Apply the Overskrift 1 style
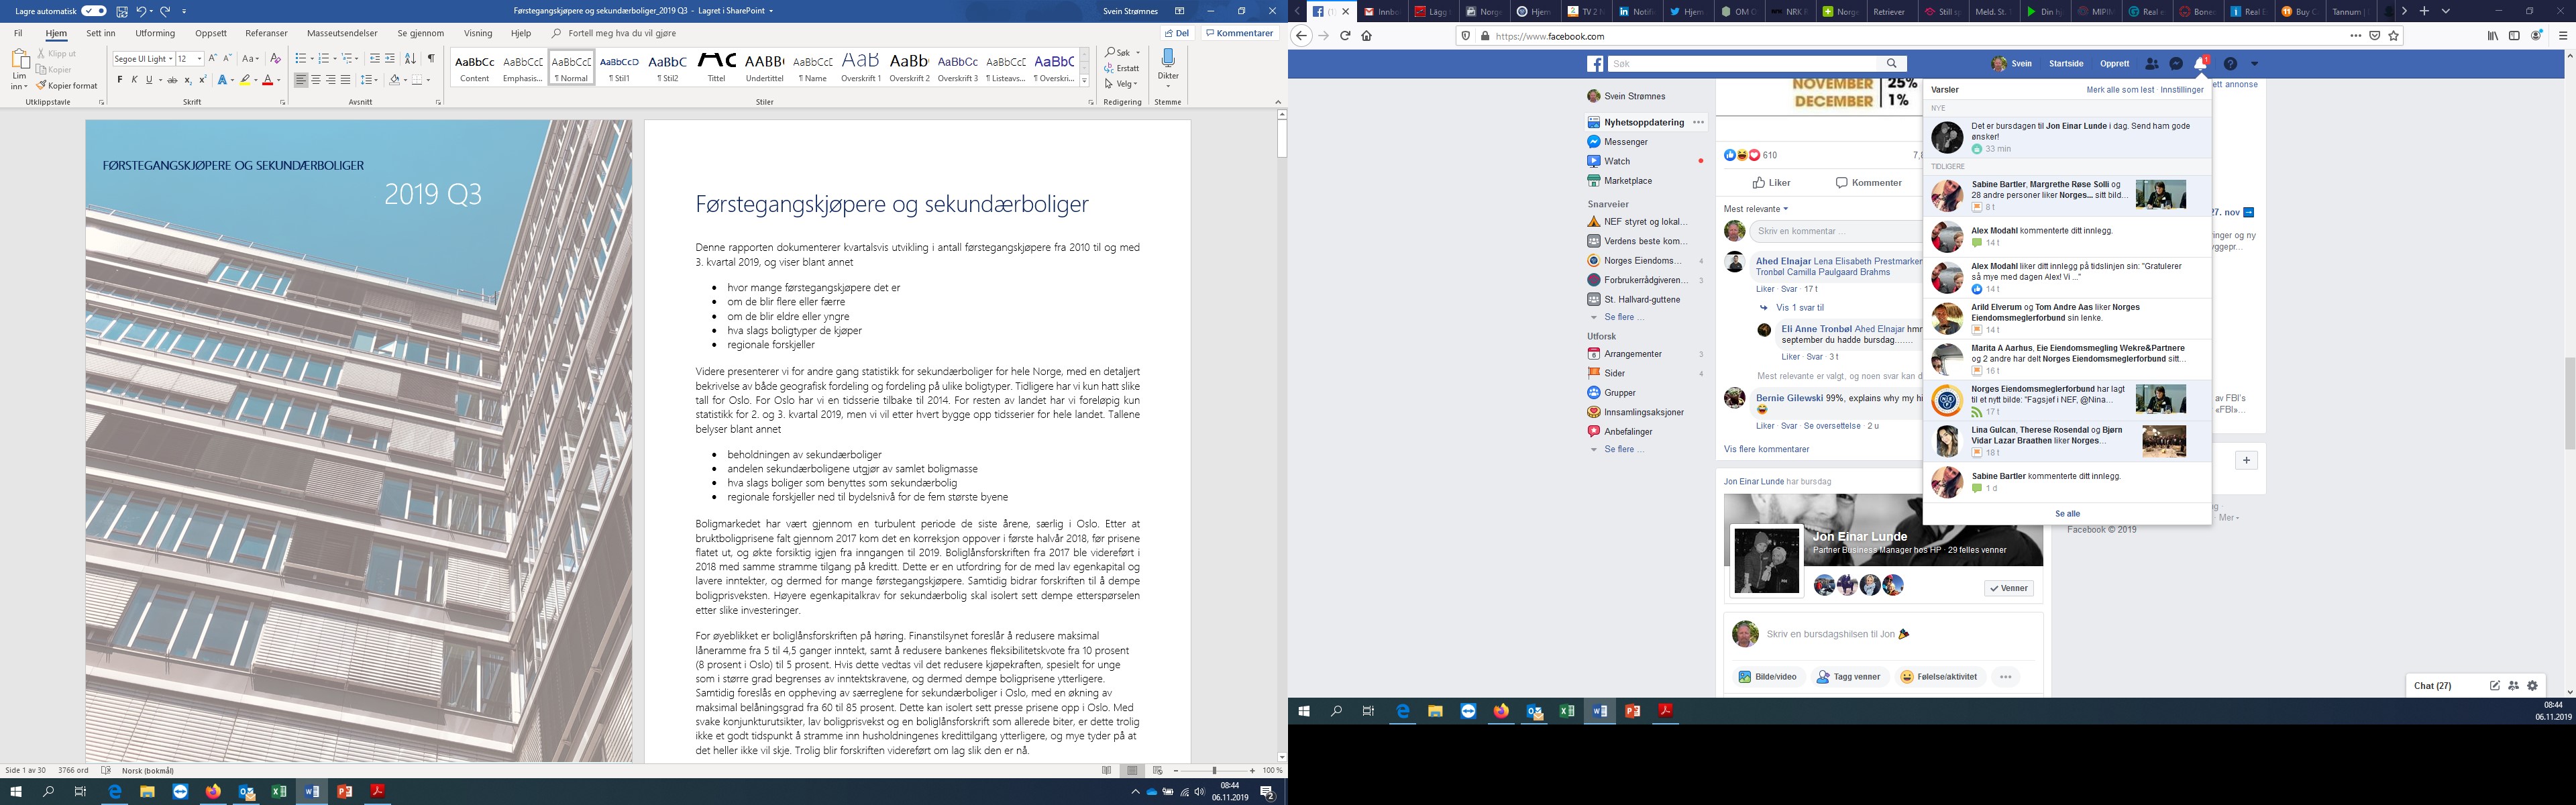 click(861, 67)
